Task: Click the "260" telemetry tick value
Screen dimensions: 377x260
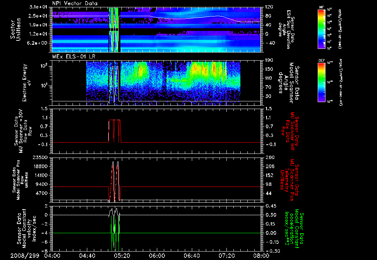Action: click(269, 158)
